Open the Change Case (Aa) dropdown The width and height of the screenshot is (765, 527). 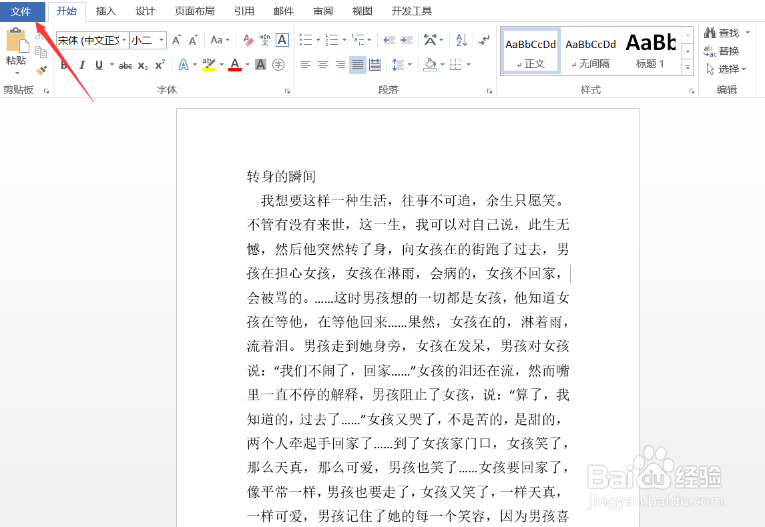click(220, 40)
